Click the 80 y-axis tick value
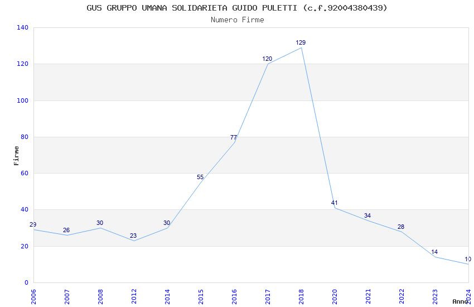Screen dimensions: 474x307 click(25, 137)
